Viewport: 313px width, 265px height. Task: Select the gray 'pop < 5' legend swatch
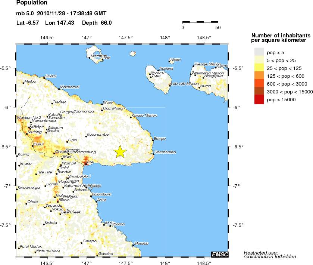(259, 52)
